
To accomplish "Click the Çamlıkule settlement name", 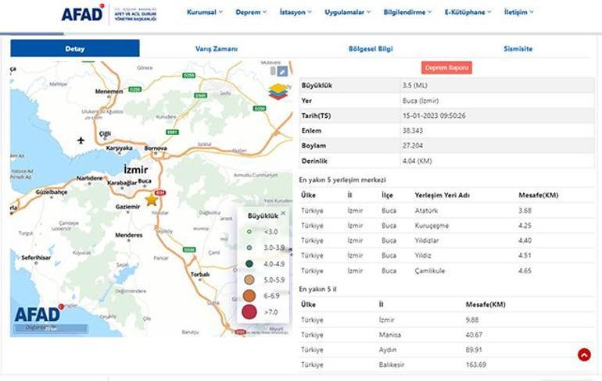I will tap(430, 271).
